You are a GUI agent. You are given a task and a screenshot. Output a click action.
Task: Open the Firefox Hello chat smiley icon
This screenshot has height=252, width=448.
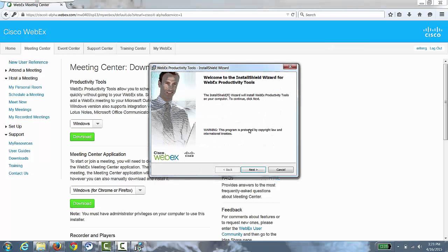click(x=430, y=14)
